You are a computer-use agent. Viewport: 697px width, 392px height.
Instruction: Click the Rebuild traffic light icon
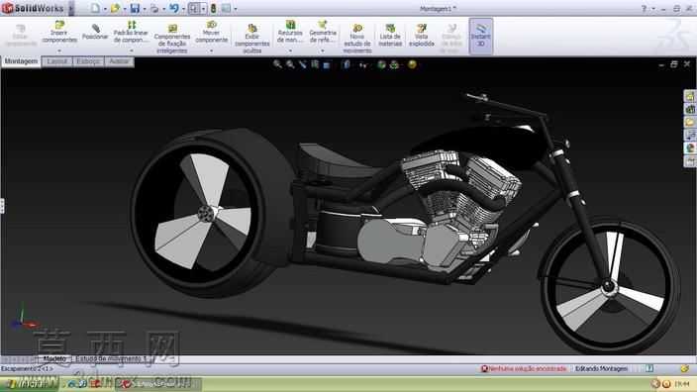tap(213, 8)
